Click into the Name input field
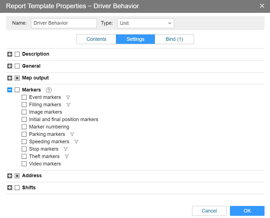This screenshot has width=270, height=218. coord(64,23)
